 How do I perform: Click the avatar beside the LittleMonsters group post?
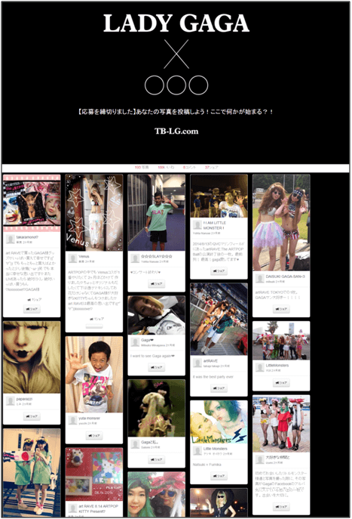pyautogui.click(x=260, y=367)
